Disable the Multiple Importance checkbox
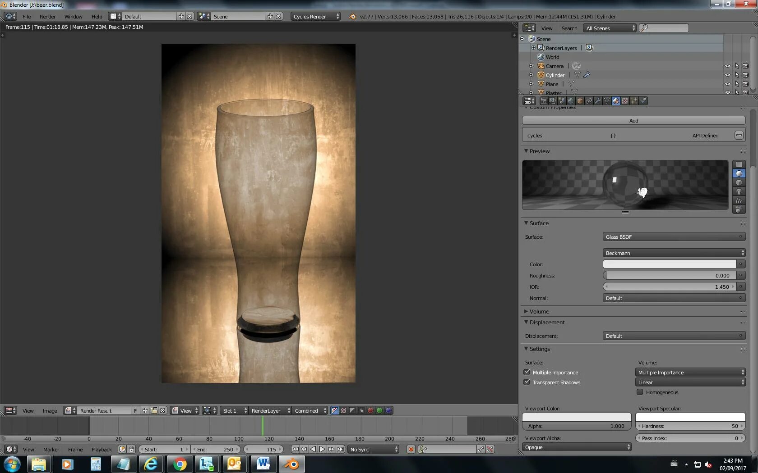 [527, 372]
